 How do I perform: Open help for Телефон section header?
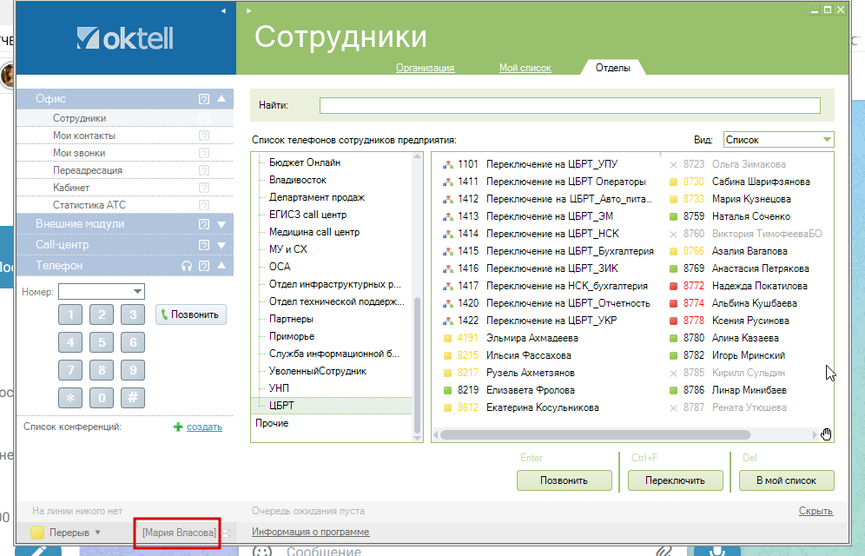(204, 266)
